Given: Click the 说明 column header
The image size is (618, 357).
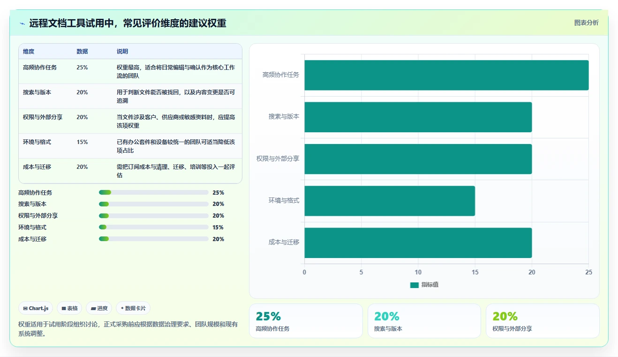Looking at the screenshot, I should [122, 52].
